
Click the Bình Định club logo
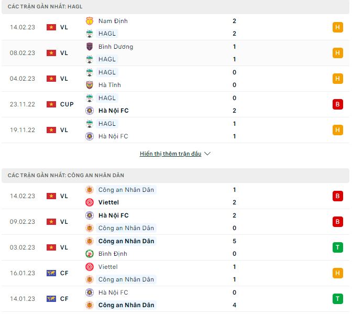(x=89, y=254)
